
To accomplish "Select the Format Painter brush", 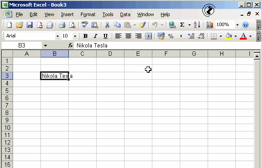I will coord(142,25).
